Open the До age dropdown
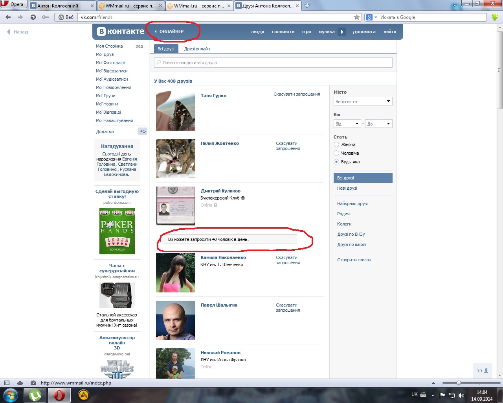 pyautogui.click(x=379, y=124)
